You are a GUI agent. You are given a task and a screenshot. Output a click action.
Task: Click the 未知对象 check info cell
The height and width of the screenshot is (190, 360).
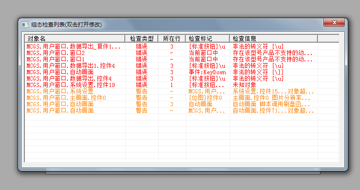tap(245, 85)
